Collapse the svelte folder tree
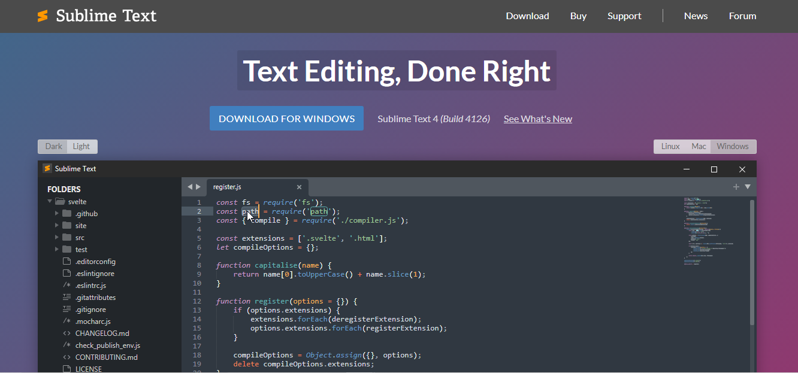The width and height of the screenshot is (798, 373). (50, 202)
